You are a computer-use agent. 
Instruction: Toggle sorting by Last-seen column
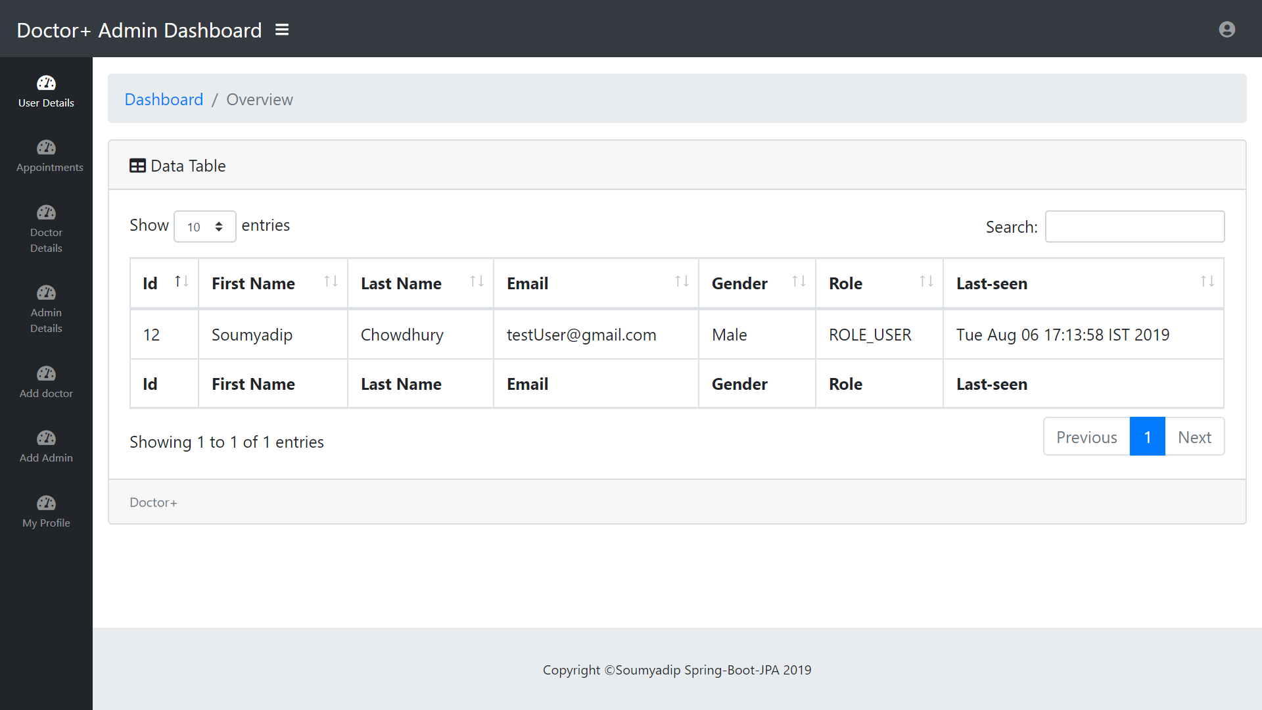tap(1083, 283)
